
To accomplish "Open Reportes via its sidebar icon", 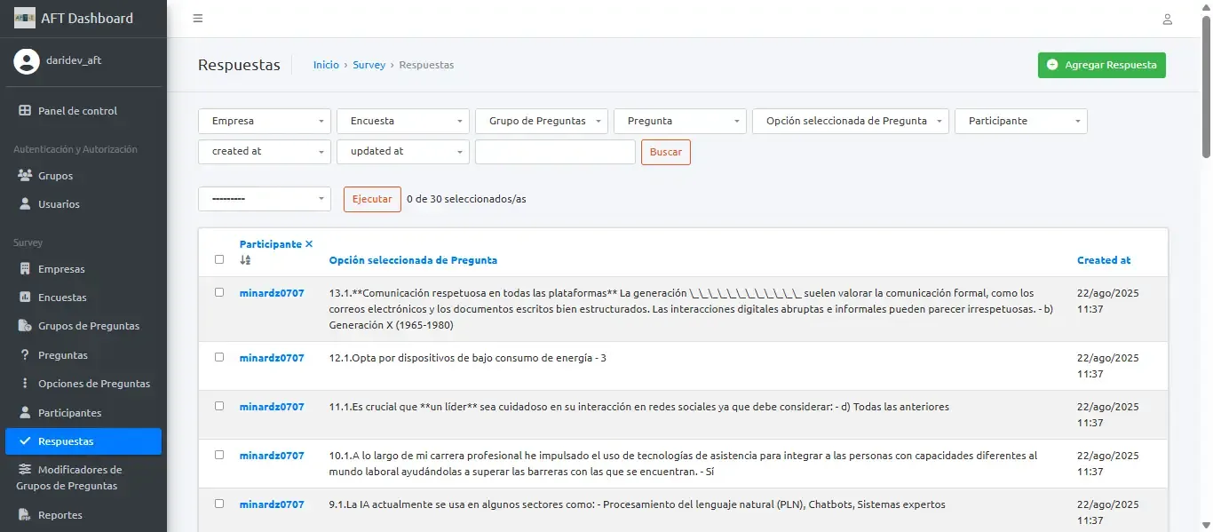I will [24, 514].
